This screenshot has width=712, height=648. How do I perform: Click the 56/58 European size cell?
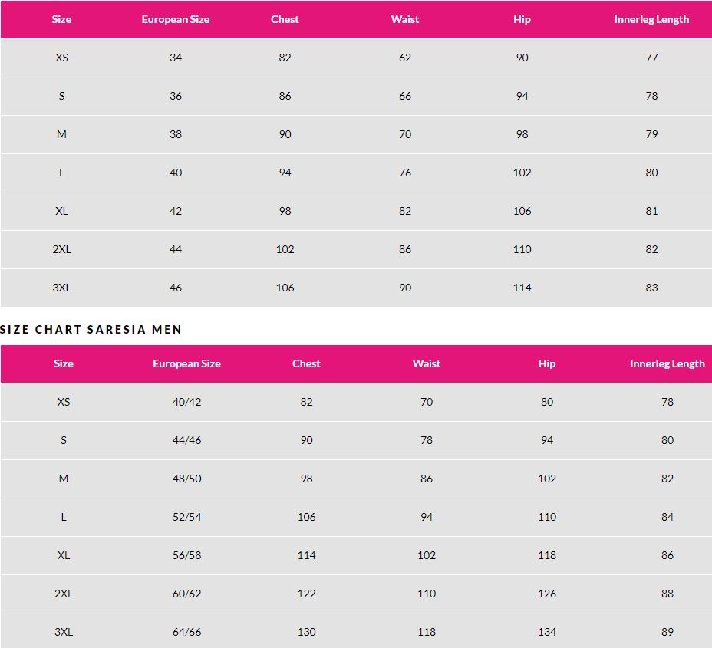tap(186, 555)
